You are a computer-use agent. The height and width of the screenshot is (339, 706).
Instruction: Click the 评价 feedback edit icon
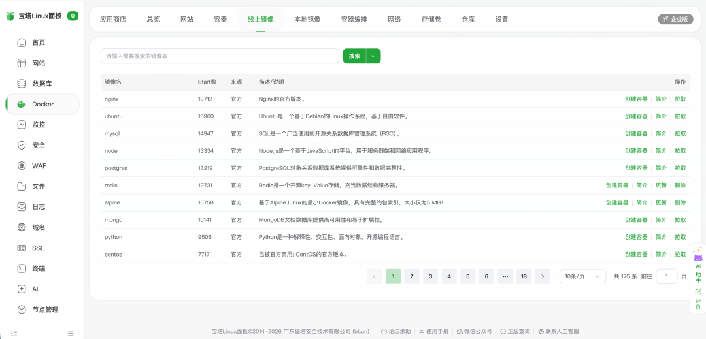[x=698, y=292]
